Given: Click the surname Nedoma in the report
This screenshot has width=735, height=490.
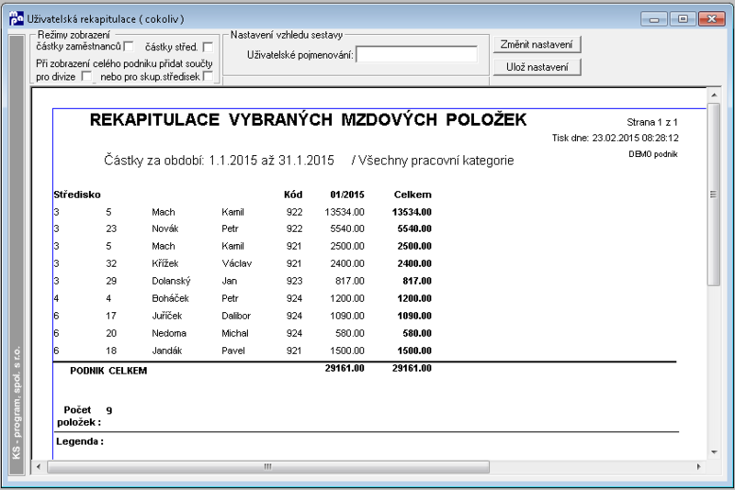Looking at the screenshot, I should pos(169,333).
